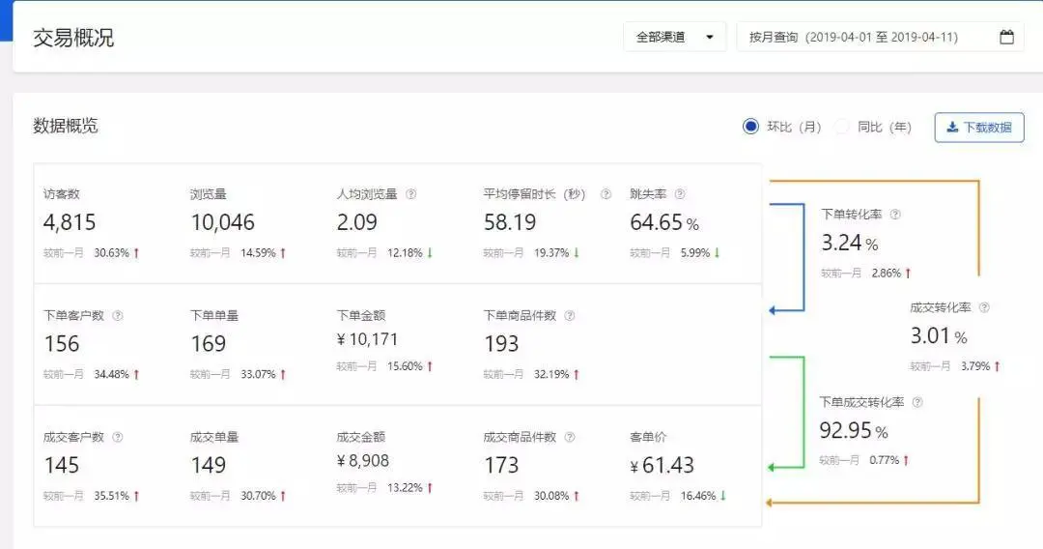
Task: Click the 成交单量 value 149
Action: [209, 465]
